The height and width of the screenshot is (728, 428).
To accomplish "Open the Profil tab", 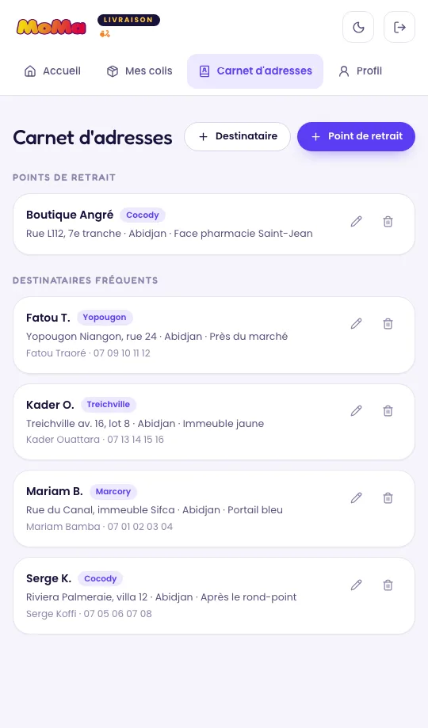I will pyautogui.click(x=360, y=71).
